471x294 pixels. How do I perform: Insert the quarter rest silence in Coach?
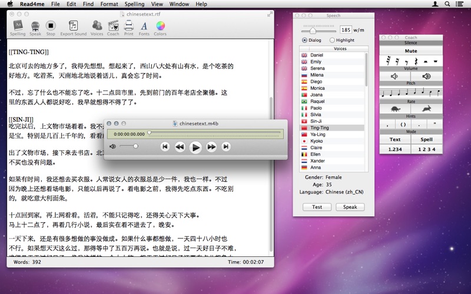[x=416, y=62]
